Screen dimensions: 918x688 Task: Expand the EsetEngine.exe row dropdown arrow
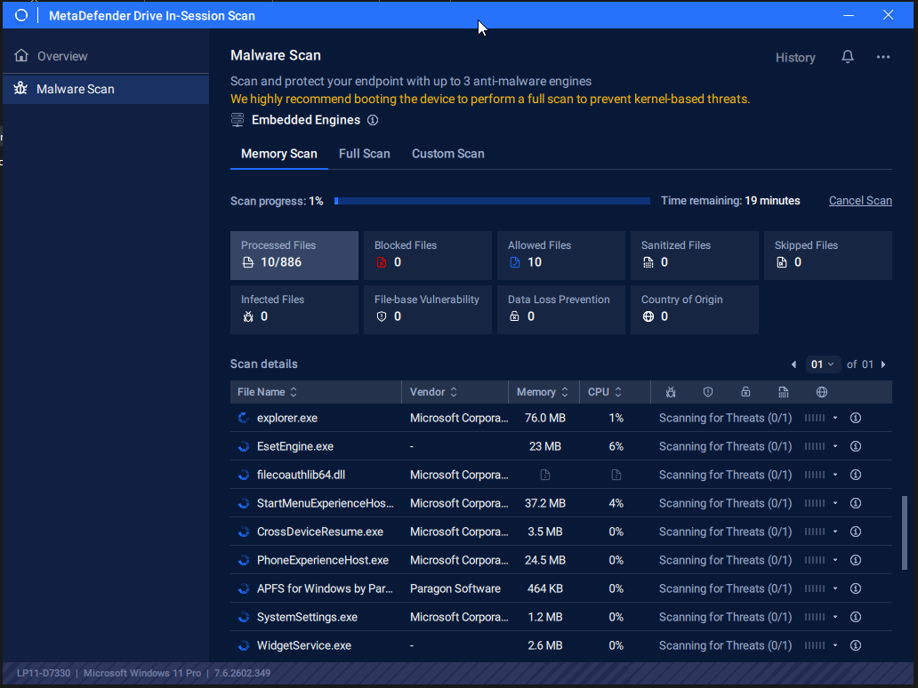(x=835, y=446)
